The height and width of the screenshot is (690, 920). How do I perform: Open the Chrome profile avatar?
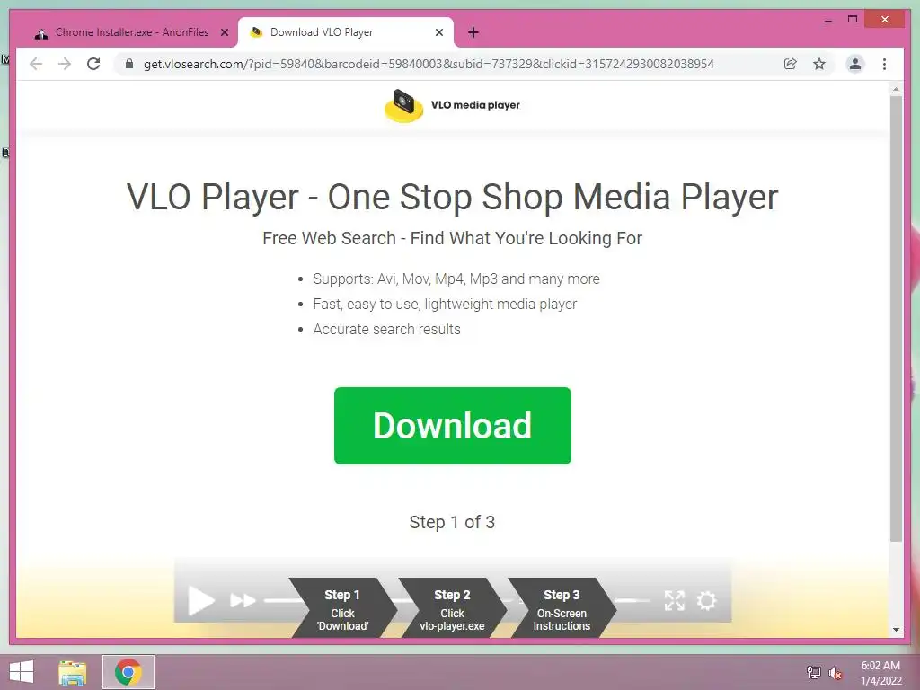(x=855, y=64)
